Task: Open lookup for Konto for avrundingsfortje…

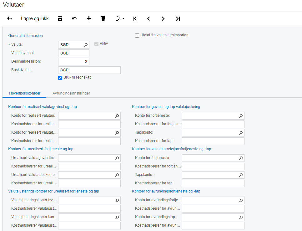Action: click(241, 200)
